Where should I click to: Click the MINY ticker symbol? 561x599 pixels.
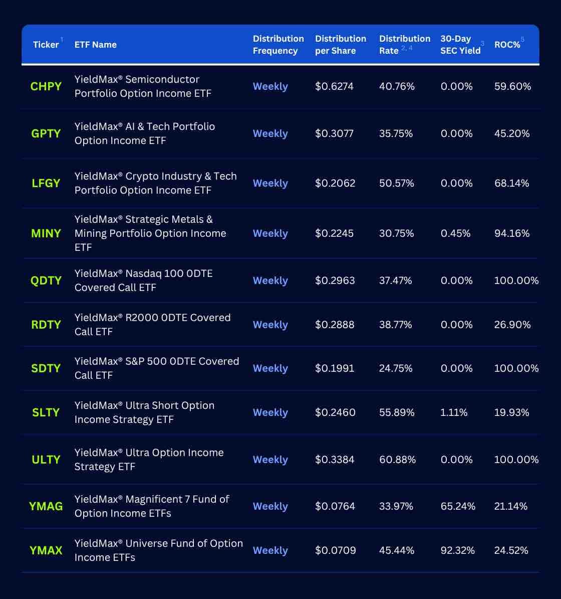pos(46,233)
